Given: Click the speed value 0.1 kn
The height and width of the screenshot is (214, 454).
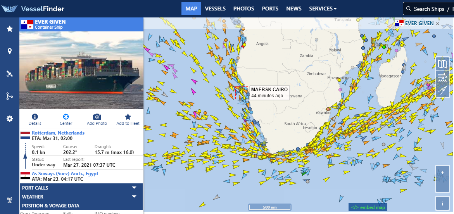Looking at the screenshot, I should (38, 152).
